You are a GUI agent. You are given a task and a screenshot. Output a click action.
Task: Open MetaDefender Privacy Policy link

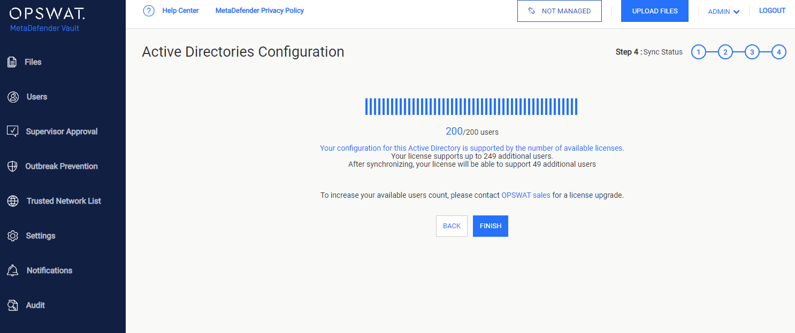click(259, 11)
